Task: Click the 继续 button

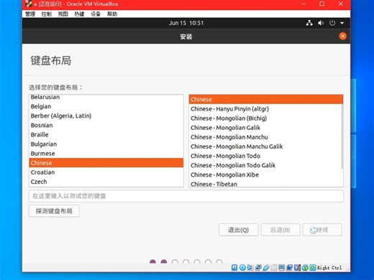Action: click(x=322, y=230)
